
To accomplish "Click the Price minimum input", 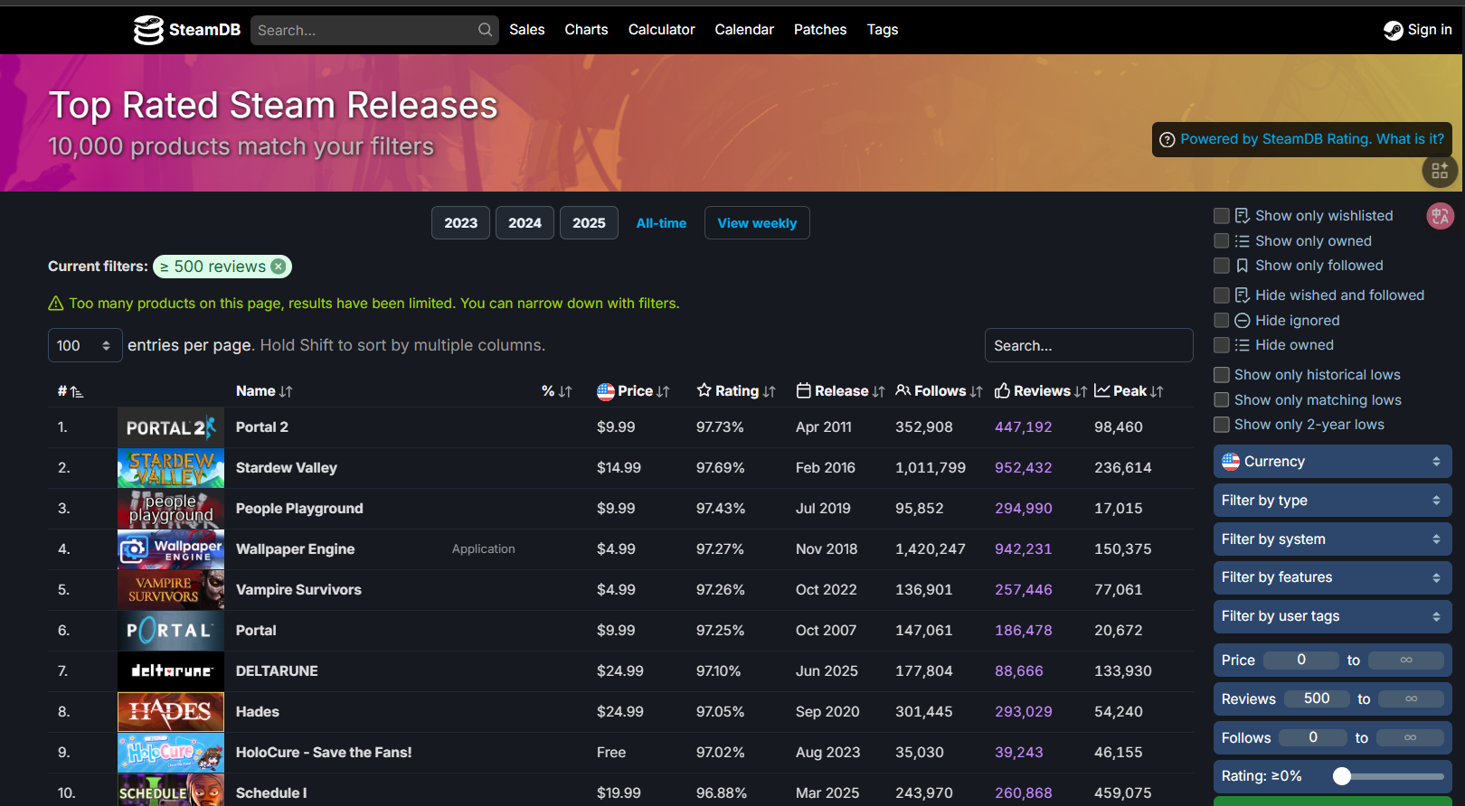I will (x=1301, y=661).
